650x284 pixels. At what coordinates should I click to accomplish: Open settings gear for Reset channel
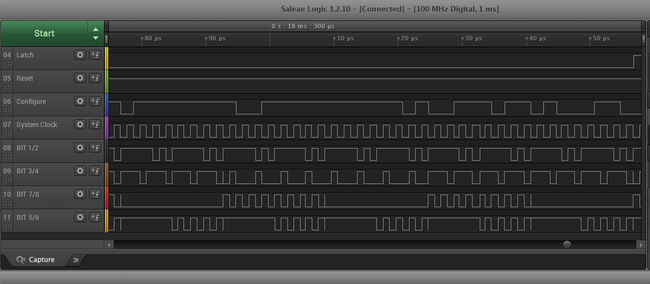pyautogui.click(x=80, y=78)
